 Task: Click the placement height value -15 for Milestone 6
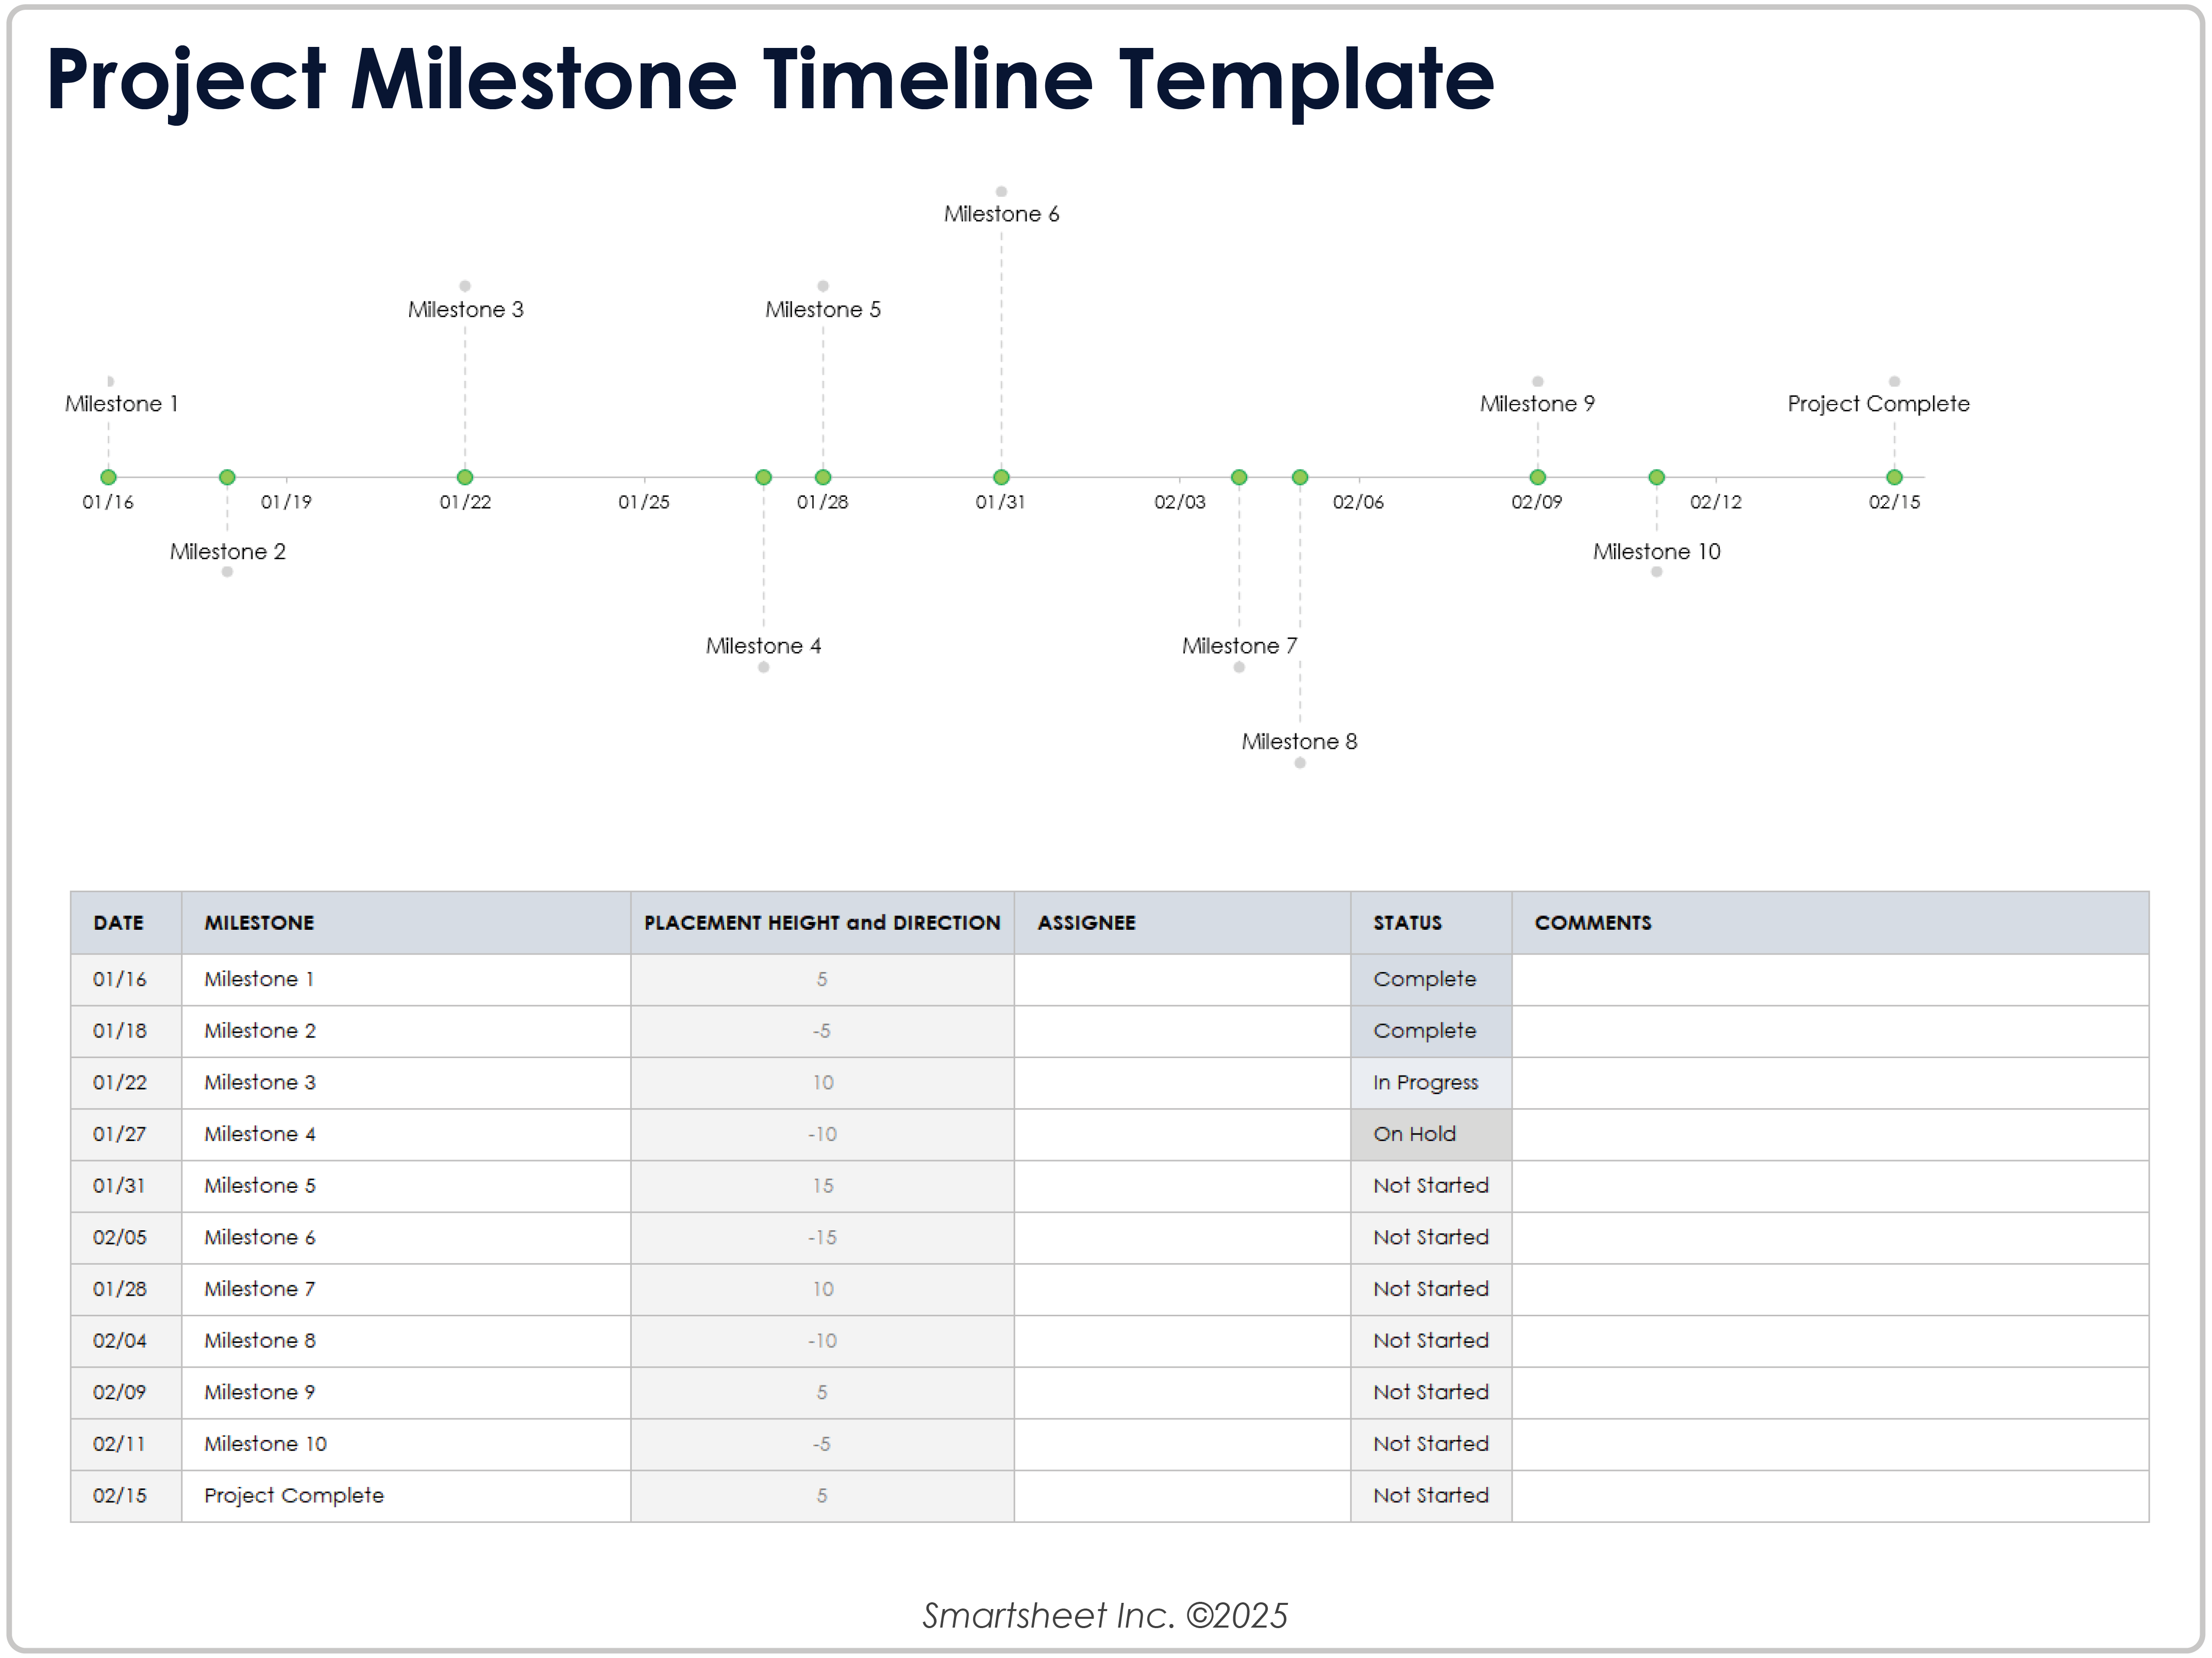pyautogui.click(x=822, y=1237)
